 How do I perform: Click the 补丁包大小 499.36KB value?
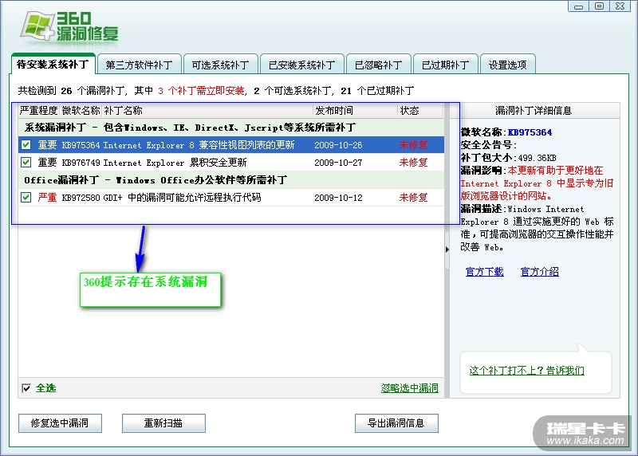pos(537,158)
